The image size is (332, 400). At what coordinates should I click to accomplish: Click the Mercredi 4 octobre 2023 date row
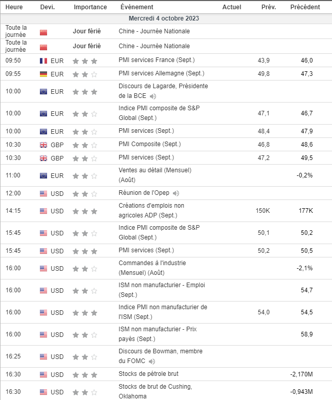(x=164, y=18)
